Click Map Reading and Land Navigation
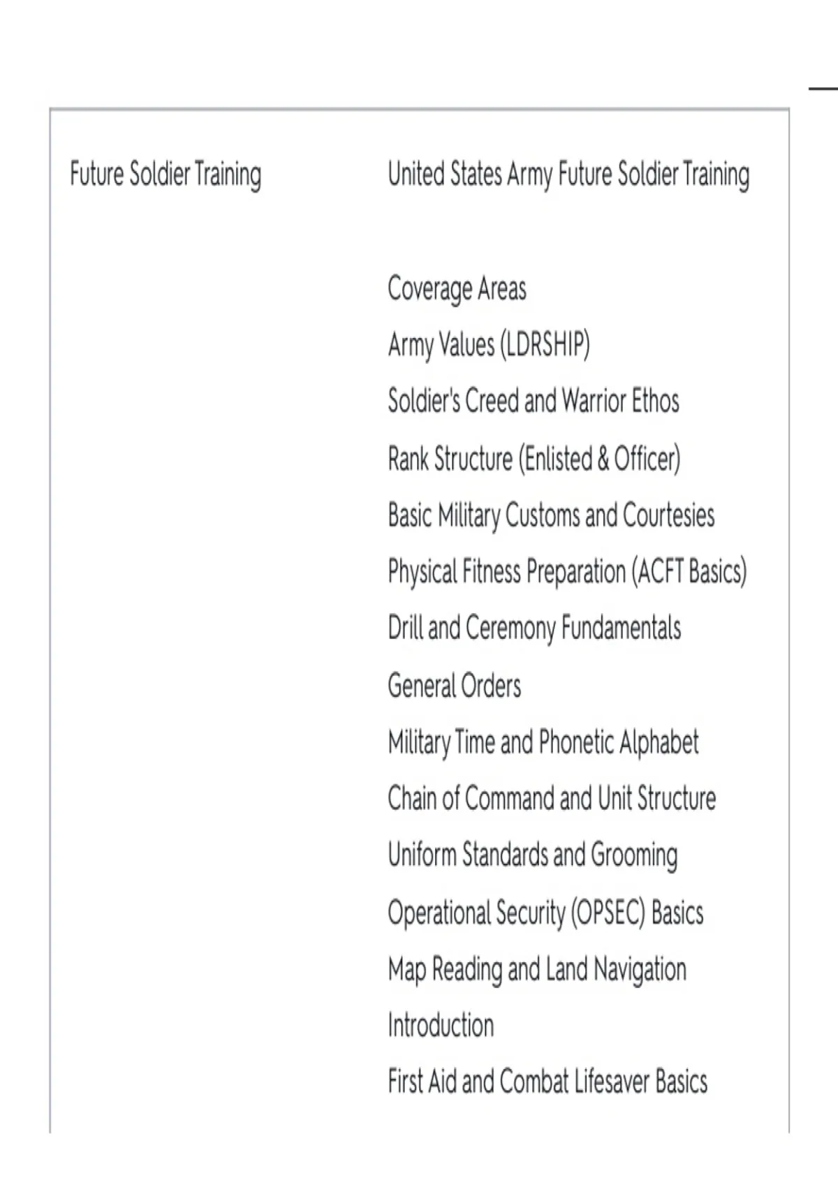 pyautogui.click(x=537, y=970)
